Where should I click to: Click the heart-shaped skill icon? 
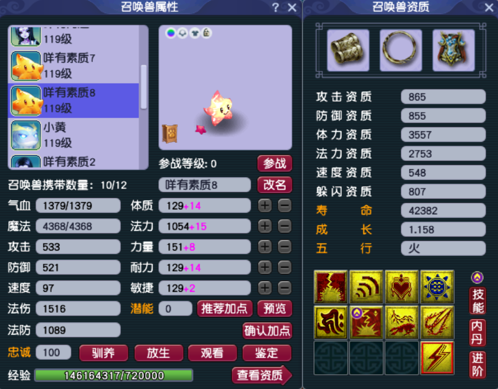pos(401,287)
